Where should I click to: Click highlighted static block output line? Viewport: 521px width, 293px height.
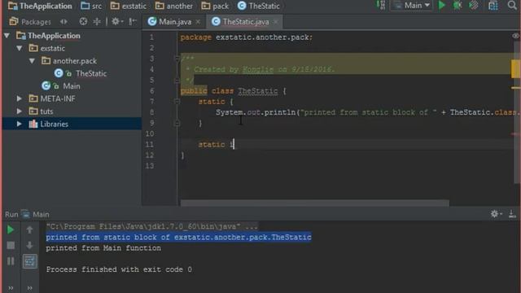click(x=179, y=237)
